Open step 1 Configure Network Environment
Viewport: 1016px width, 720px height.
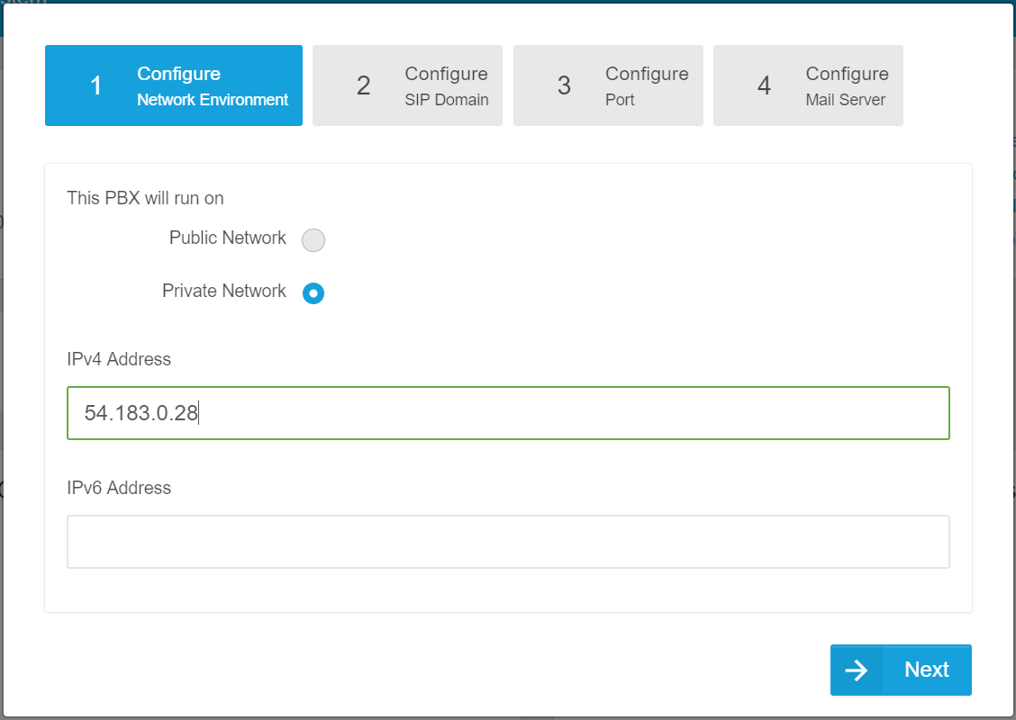[174, 85]
